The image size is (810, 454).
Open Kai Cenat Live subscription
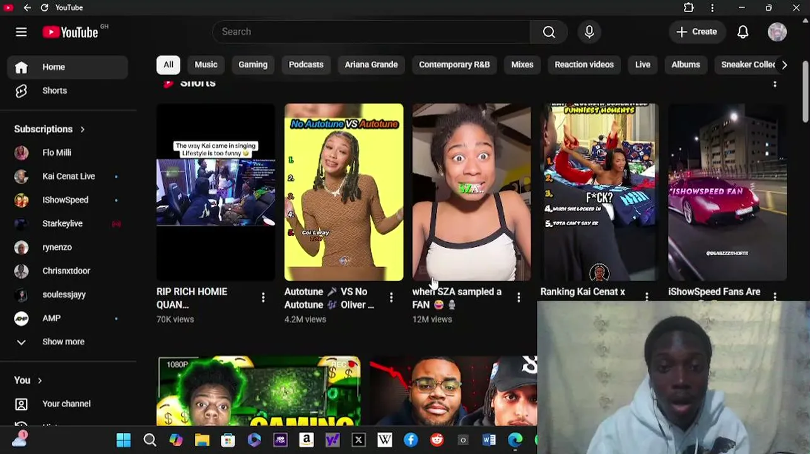click(x=67, y=177)
